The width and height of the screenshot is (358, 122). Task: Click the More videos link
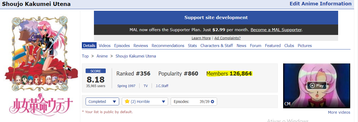coord(339,112)
